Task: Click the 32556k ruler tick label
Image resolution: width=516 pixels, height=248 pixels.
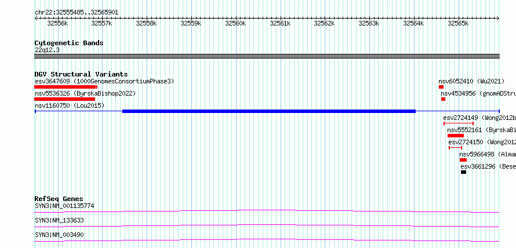Action: tap(57, 23)
